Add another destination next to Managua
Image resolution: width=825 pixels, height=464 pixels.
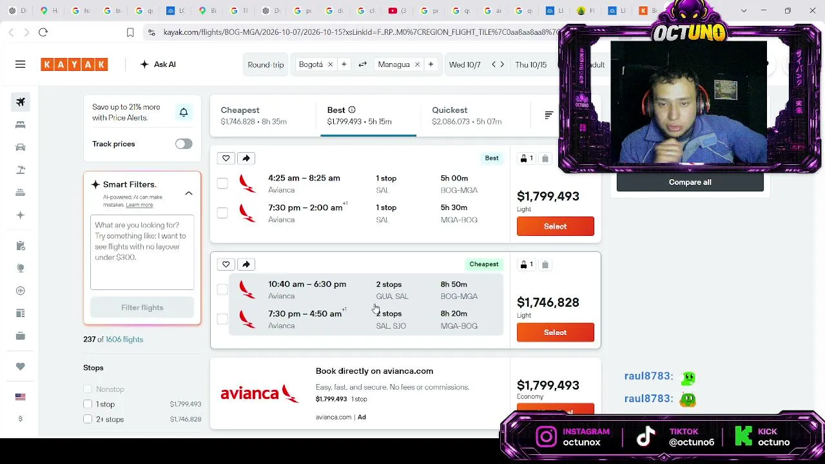pyautogui.click(x=431, y=64)
